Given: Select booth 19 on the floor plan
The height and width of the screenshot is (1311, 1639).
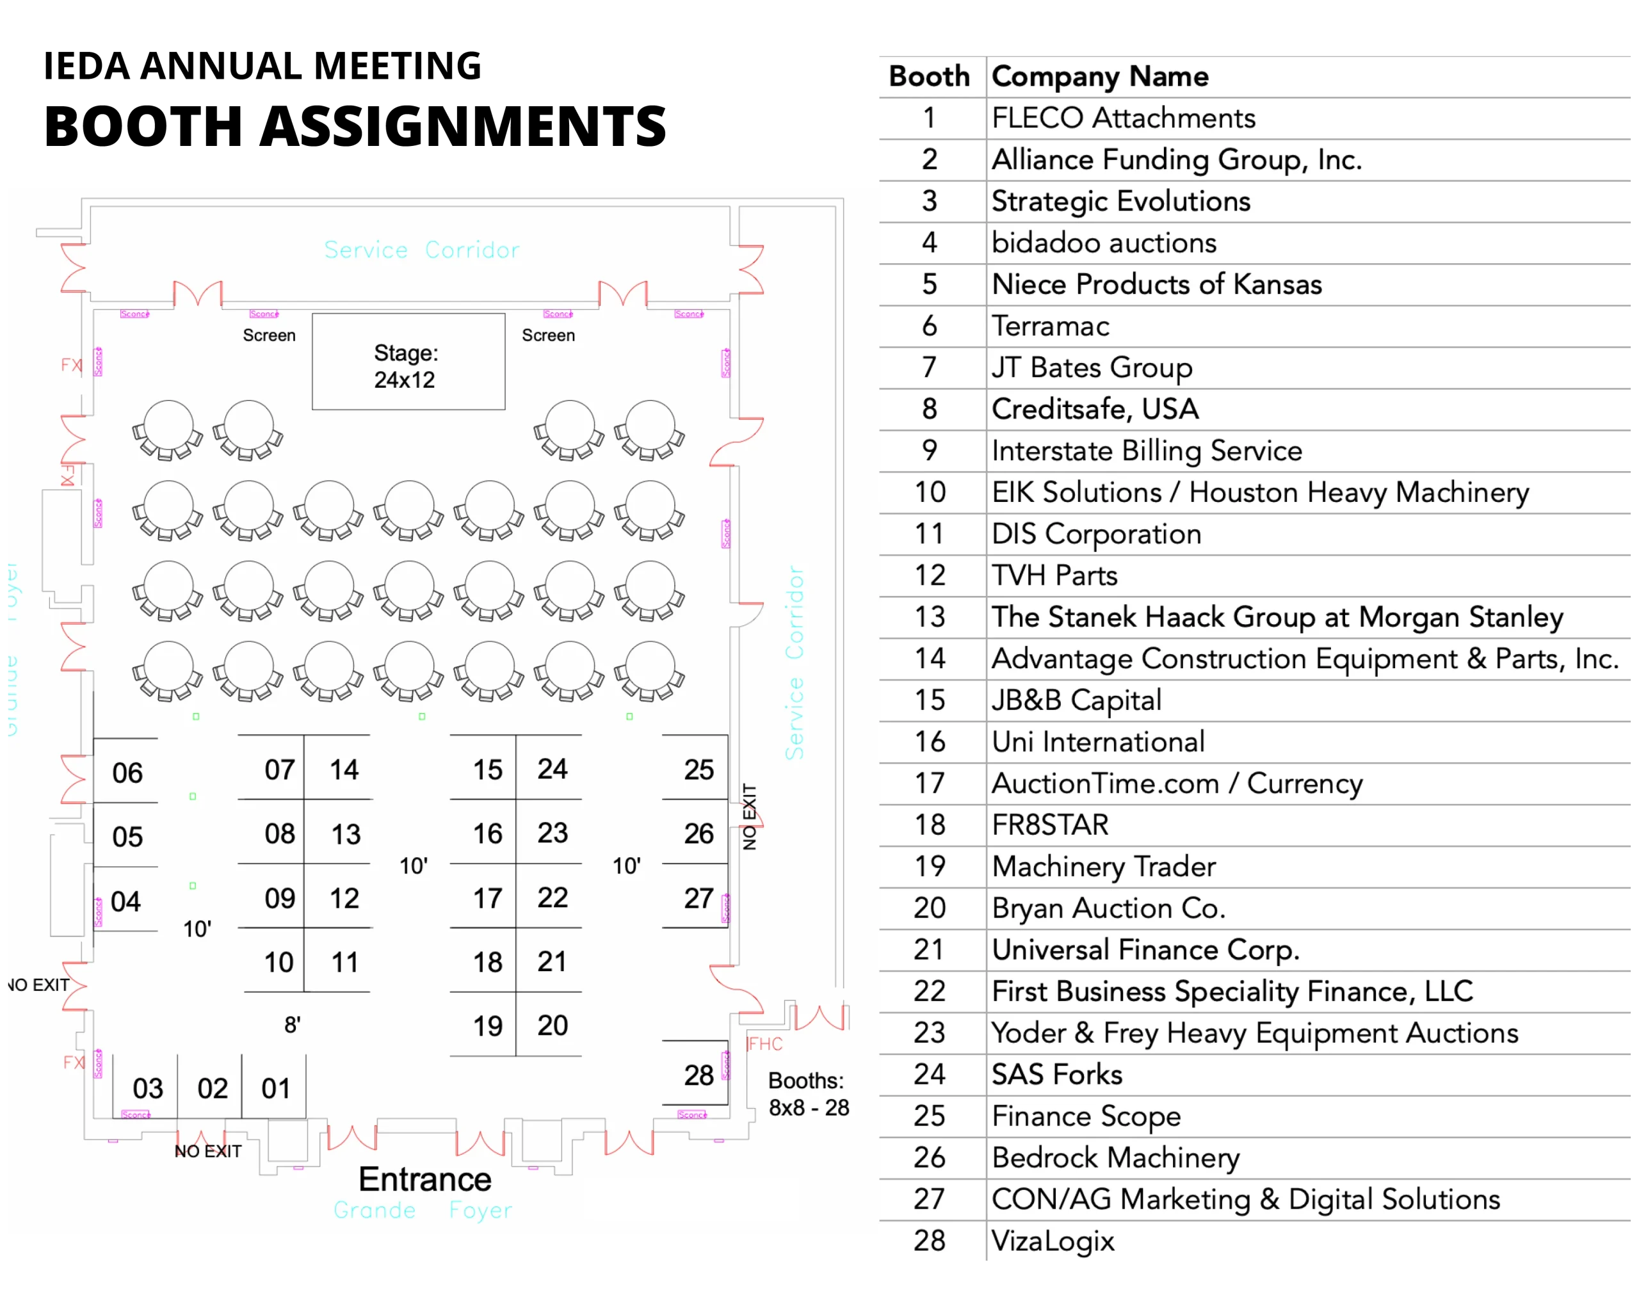Looking at the screenshot, I should click(487, 1026).
